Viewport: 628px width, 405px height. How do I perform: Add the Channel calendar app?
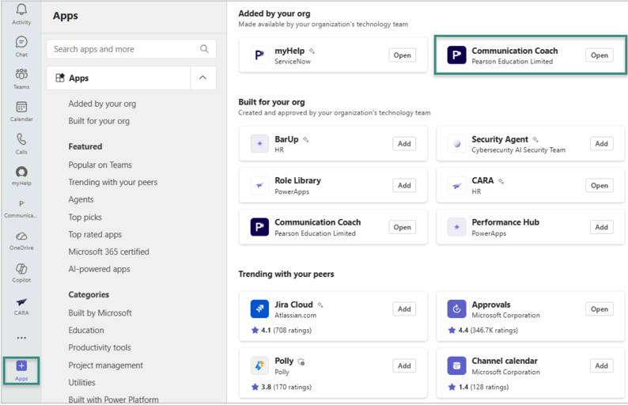pos(601,365)
